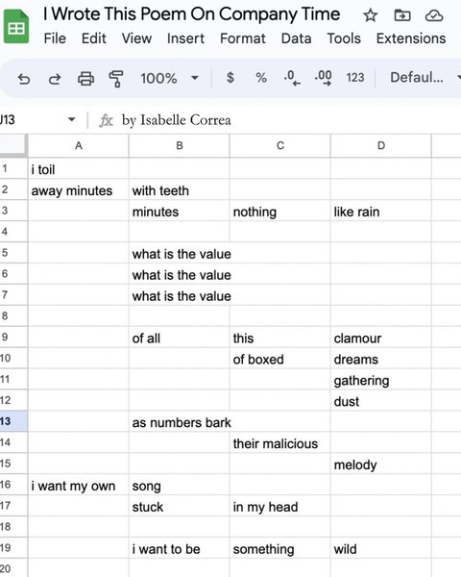Image resolution: width=461 pixels, height=577 pixels.
Task: Click the Redo arrow icon
Action: click(55, 79)
